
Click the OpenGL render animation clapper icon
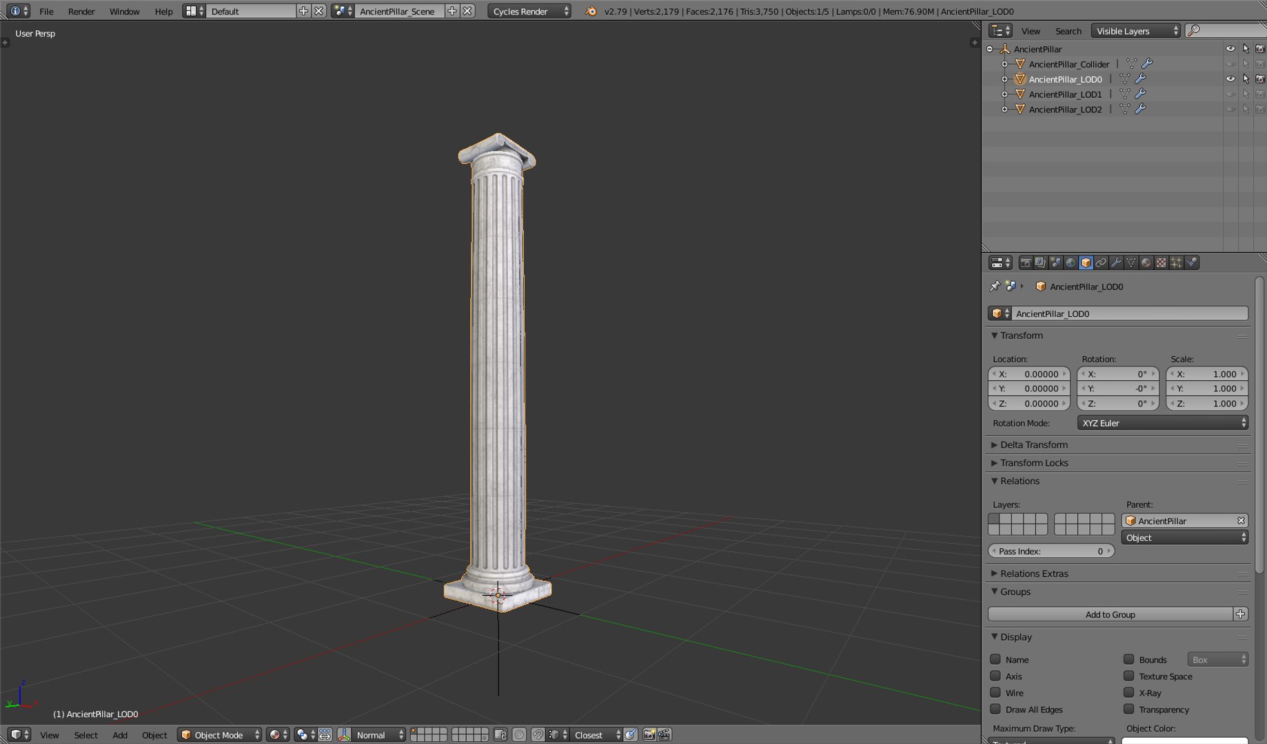[x=665, y=735]
